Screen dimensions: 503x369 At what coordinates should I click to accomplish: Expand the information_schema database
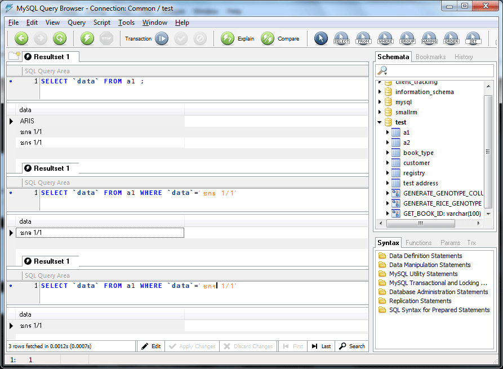click(380, 92)
